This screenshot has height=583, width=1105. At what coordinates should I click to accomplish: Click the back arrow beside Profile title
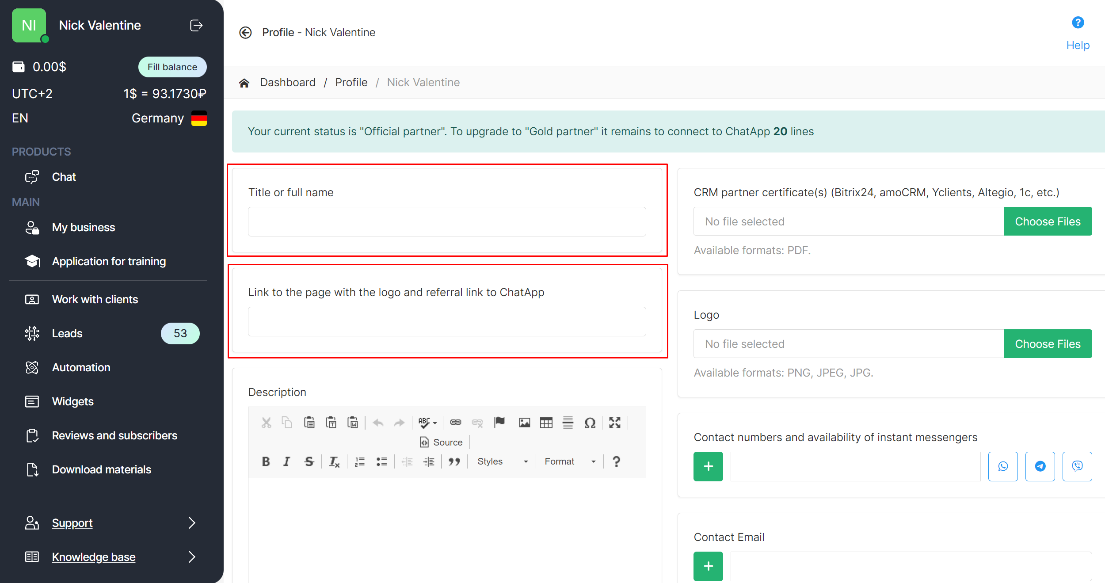pos(245,32)
